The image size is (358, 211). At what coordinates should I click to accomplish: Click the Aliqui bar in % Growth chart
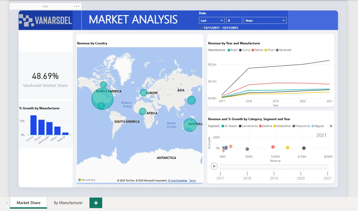[x=57, y=131]
